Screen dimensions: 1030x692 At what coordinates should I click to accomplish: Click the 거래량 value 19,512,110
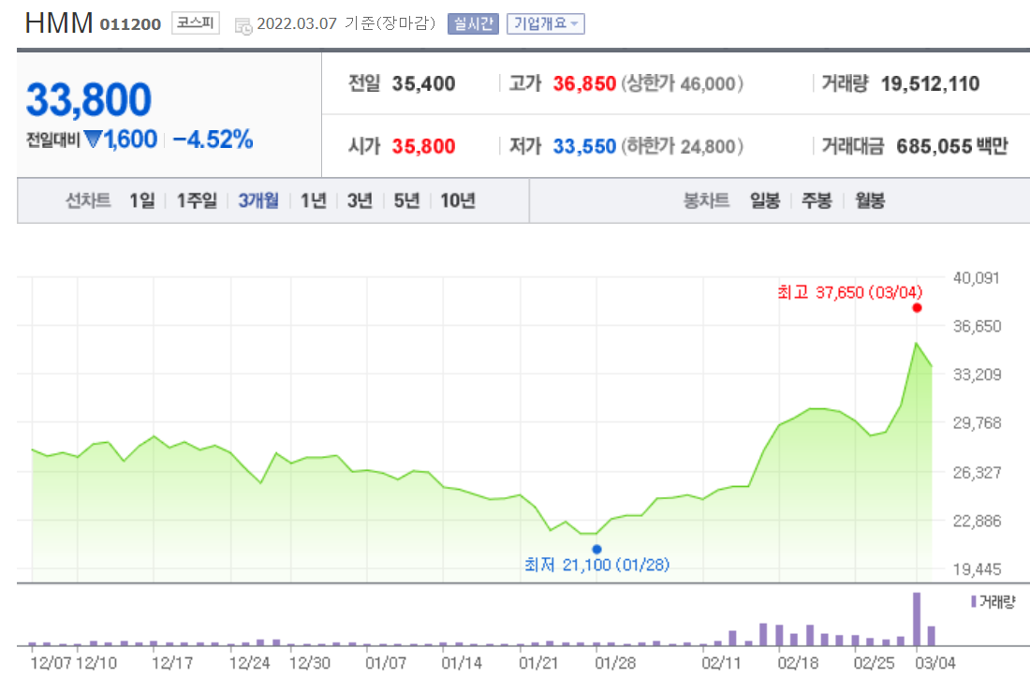[930, 83]
